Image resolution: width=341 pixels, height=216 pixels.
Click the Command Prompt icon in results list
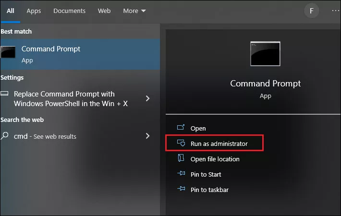point(8,52)
